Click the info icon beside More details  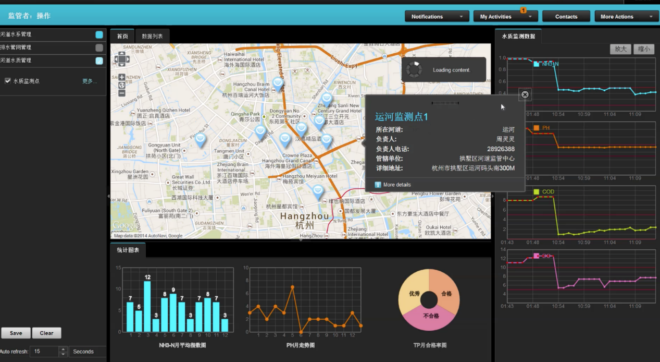click(378, 185)
